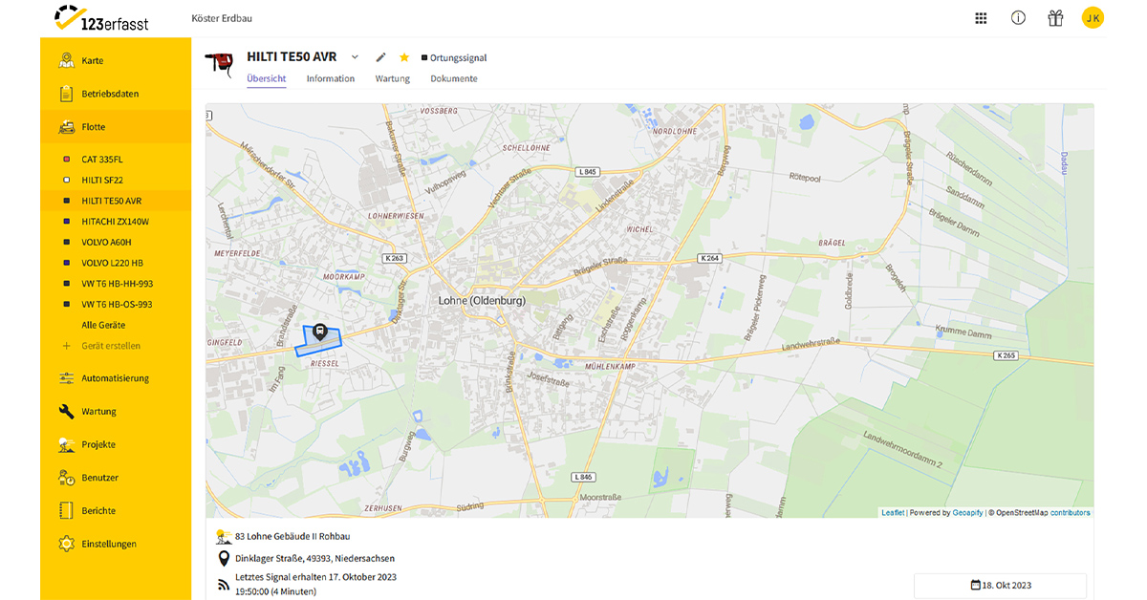Viewport: 1147px width, 600px height.
Task: Toggle the favorite star icon
Action: 404,57
